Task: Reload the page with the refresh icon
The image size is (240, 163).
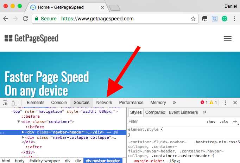Action: [25, 19]
